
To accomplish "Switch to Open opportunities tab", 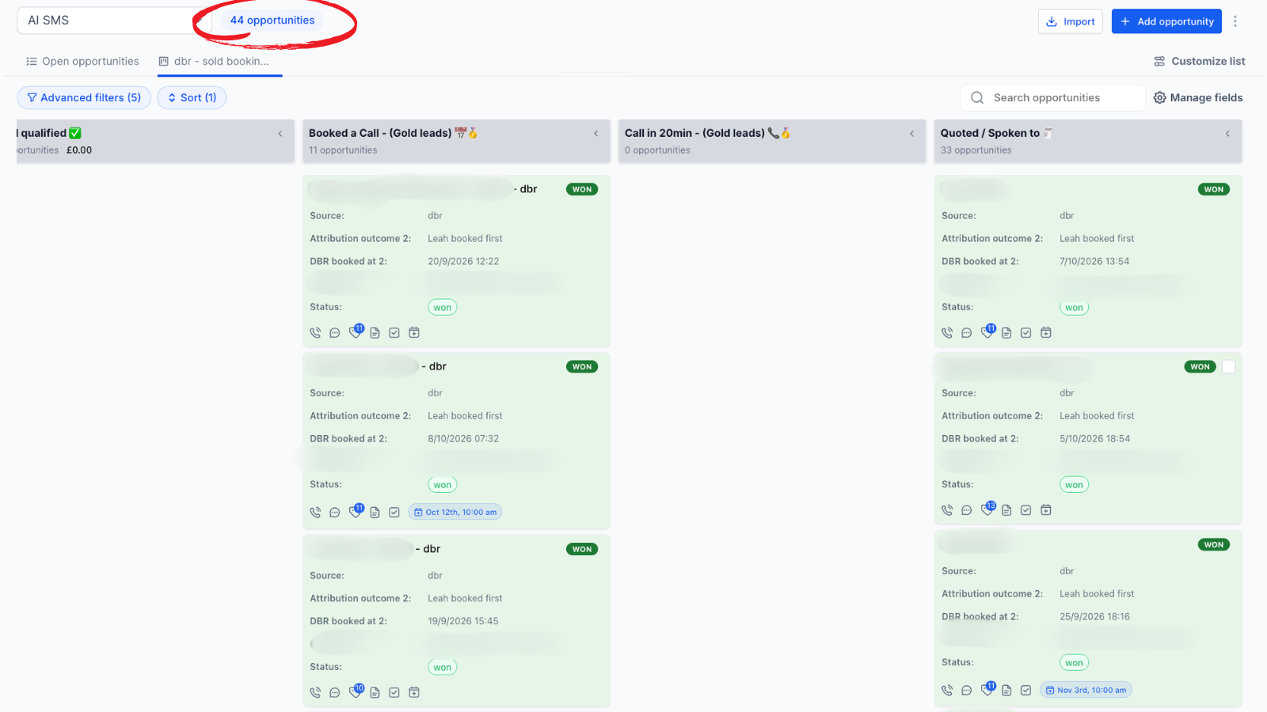I will (x=82, y=62).
